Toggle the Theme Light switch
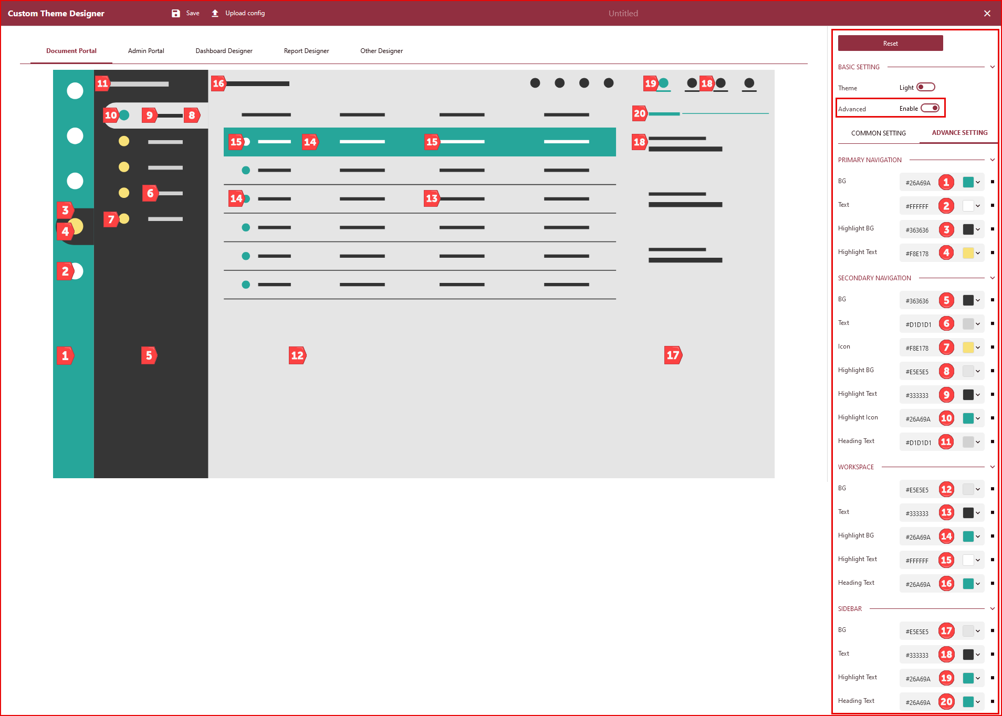This screenshot has width=1002, height=716. pos(925,87)
